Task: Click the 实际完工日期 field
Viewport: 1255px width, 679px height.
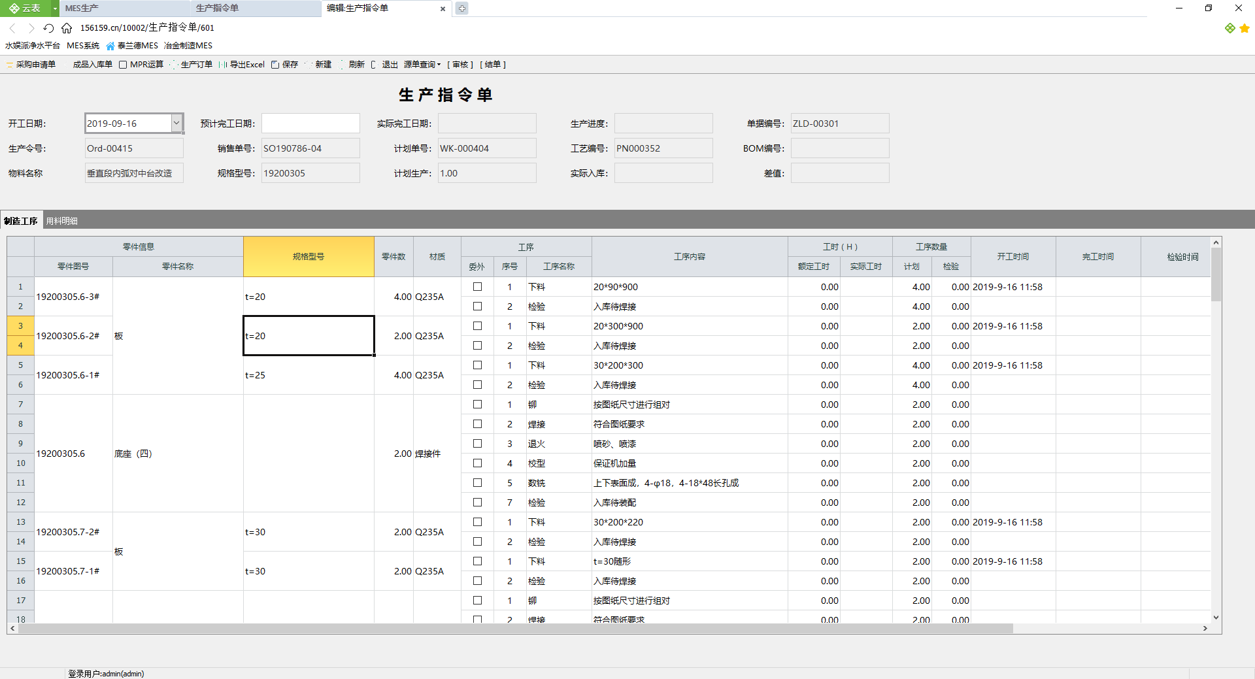Action: 487,124
